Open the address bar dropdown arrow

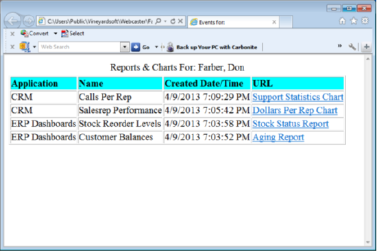165,21
